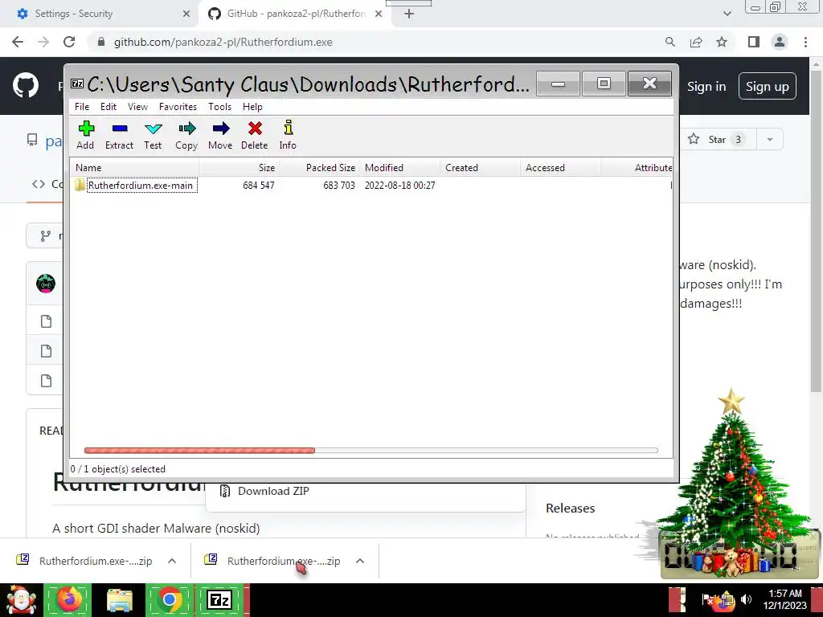Click the Copy toolbar icon in 7-Zip
The width and height of the screenshot is (823, 617).
pyautogui.click(x=186, y=135)
